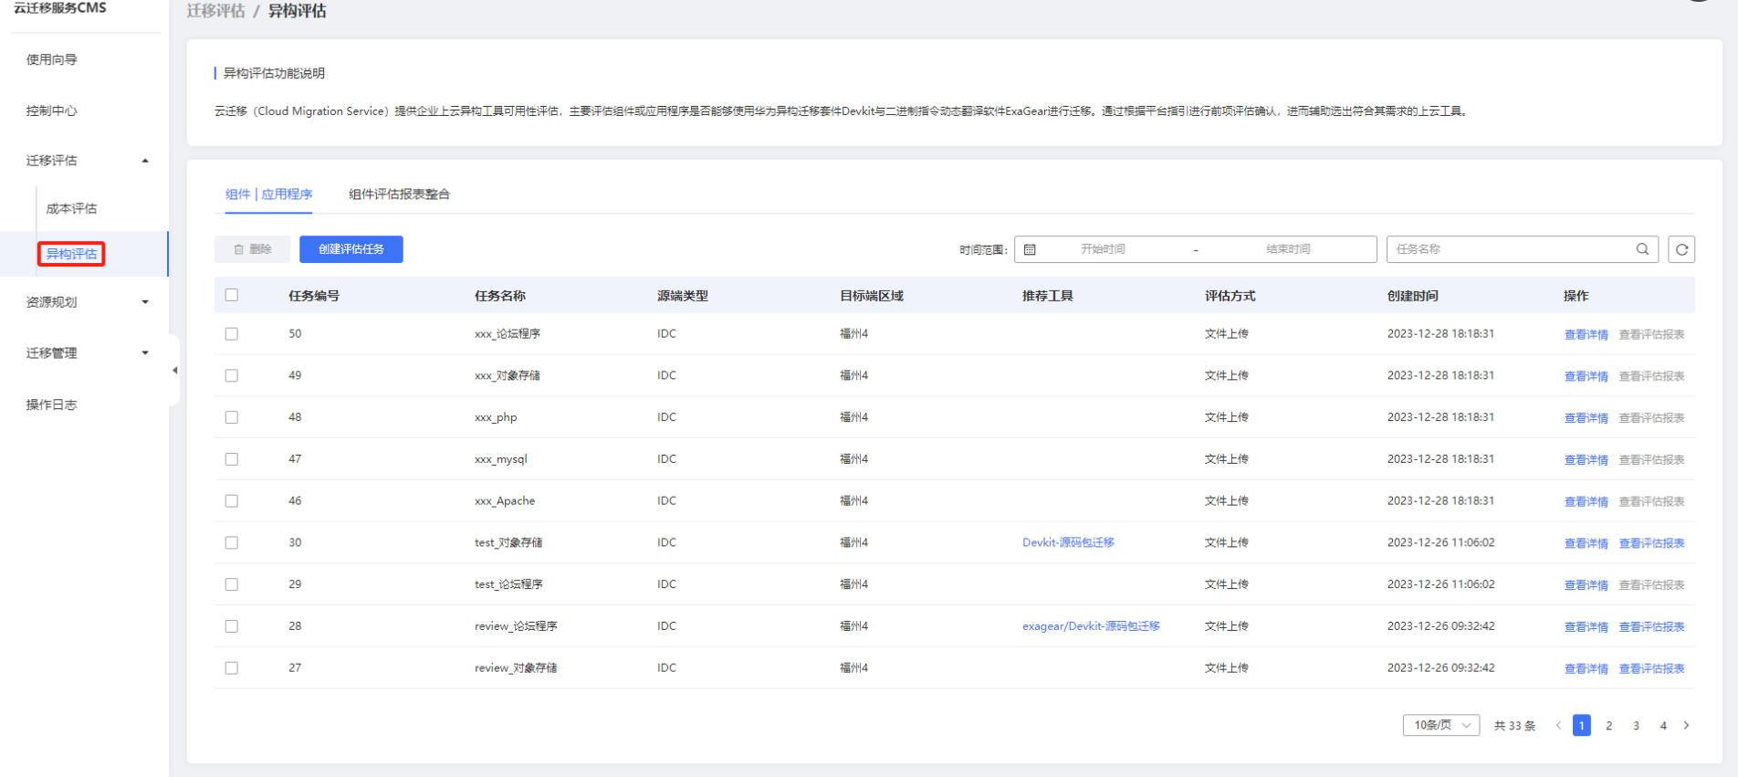1738x777 pixels.
Task: Click the 删除 button
Action: coord(252,249)
